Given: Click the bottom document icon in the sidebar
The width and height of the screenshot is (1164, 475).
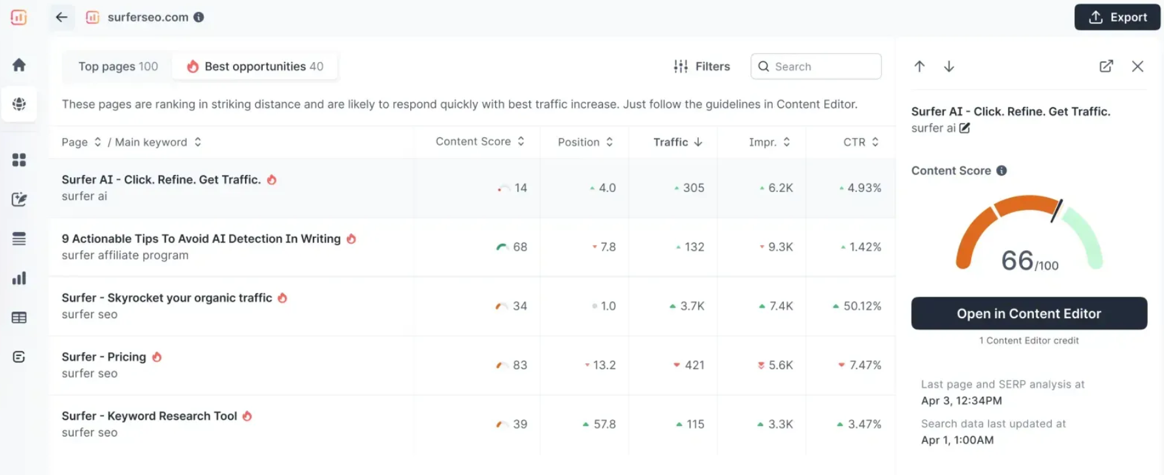Looking at the screenshot, I should 19,357.
